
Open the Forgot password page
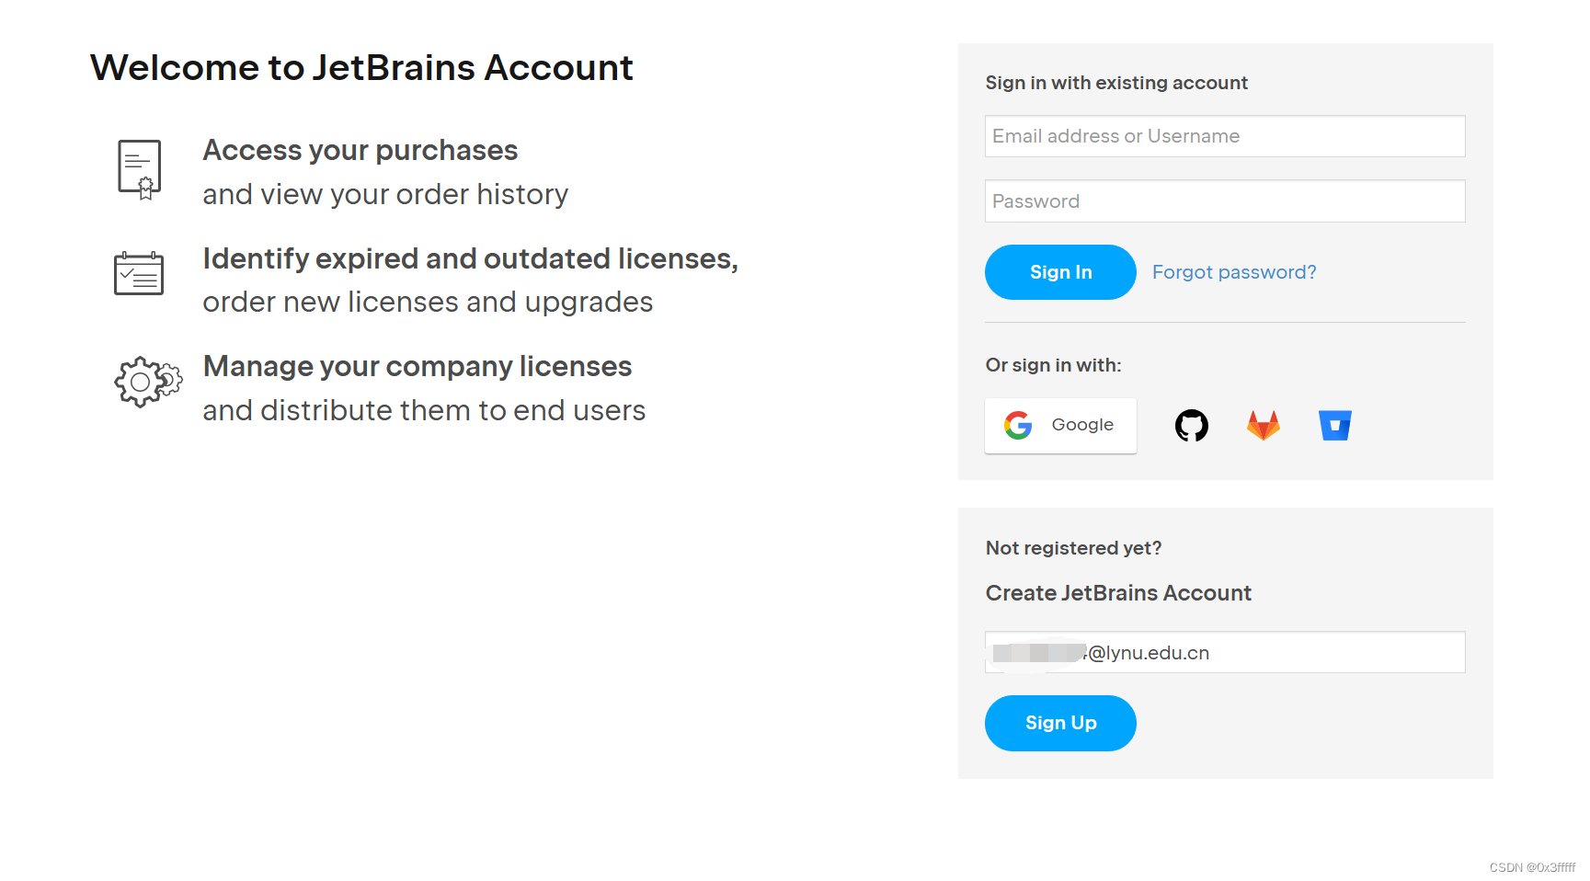click(x=1234, y=272)
